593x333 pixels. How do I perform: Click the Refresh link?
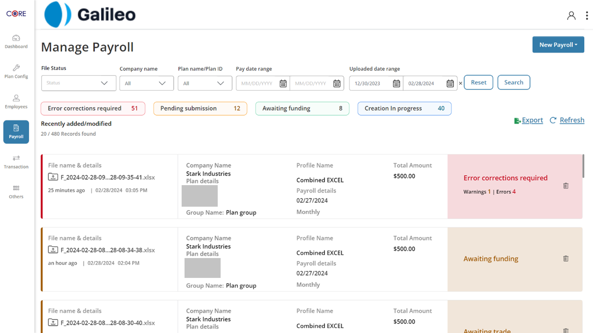tap(572, 120)
